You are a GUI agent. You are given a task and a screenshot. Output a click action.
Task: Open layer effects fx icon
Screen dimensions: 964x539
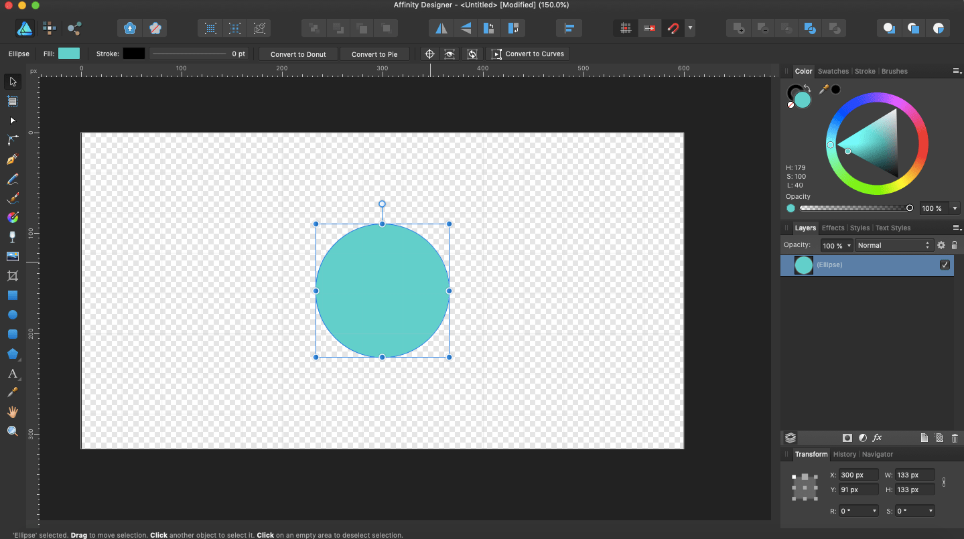[x=878, y=438]
